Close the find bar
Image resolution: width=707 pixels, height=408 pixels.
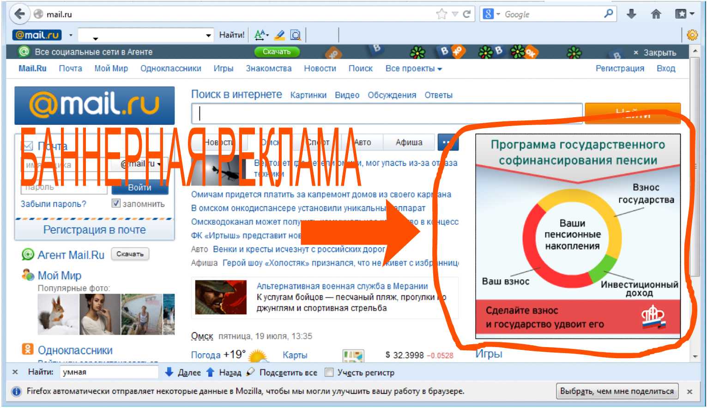point(15,372)
